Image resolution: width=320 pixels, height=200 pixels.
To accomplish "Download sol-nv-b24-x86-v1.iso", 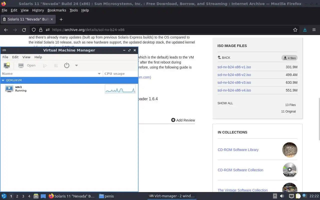I will [x=234, y=67].
